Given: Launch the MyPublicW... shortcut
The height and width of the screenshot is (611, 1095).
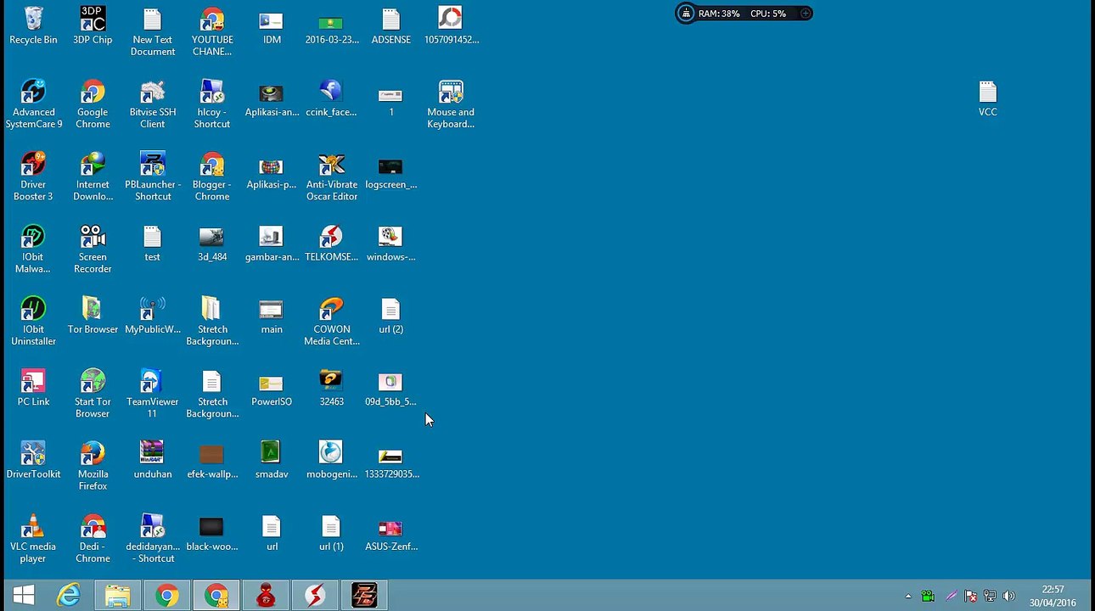Looking at the screenshot, I should point(153,315).
